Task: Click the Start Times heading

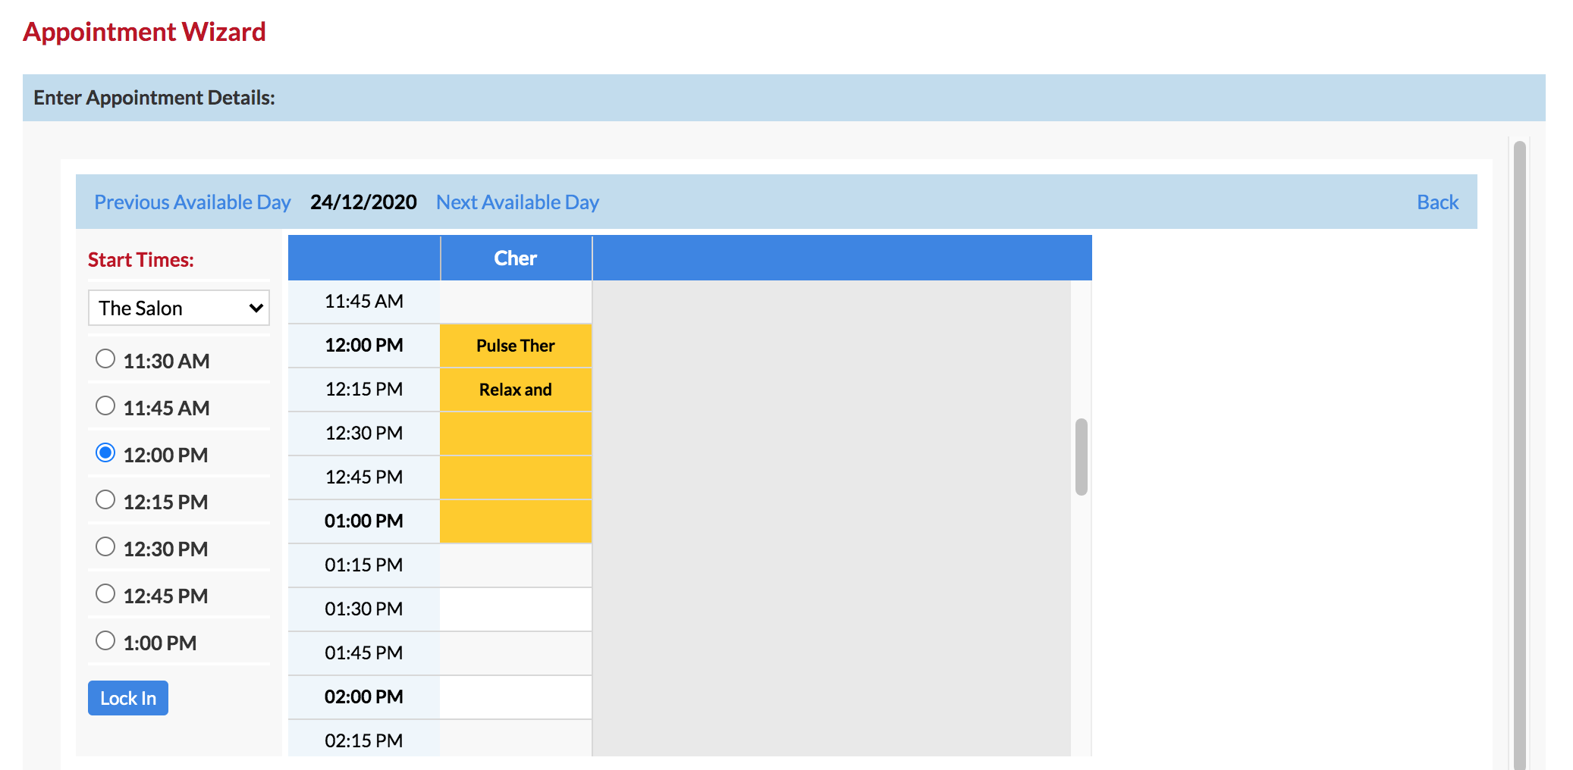Action: tap(141, 260)
